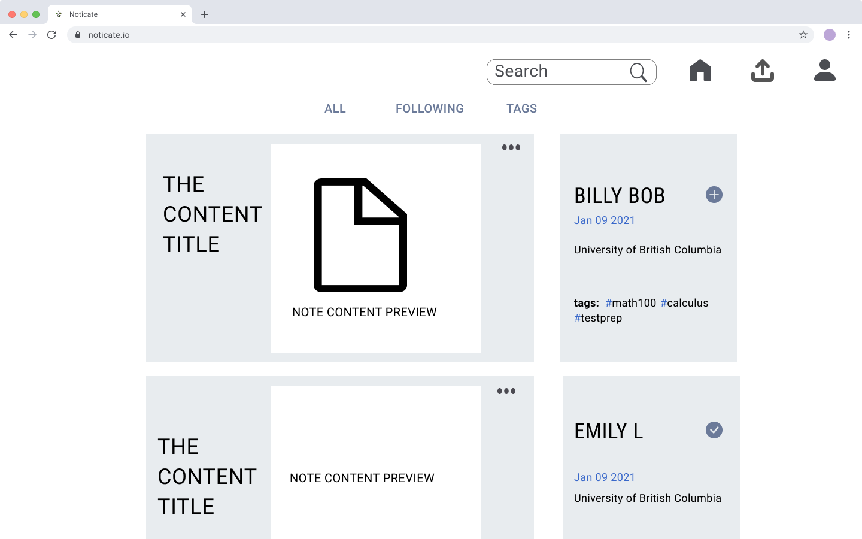Click Jan 09 2021 date under Emily L
Viewport: 862px width, 539px height.
coord(605,477)
